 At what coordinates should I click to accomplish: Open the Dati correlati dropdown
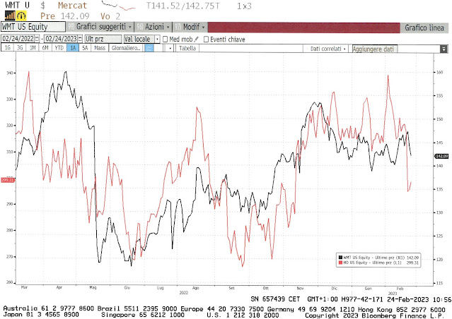(x=326, y=49)
